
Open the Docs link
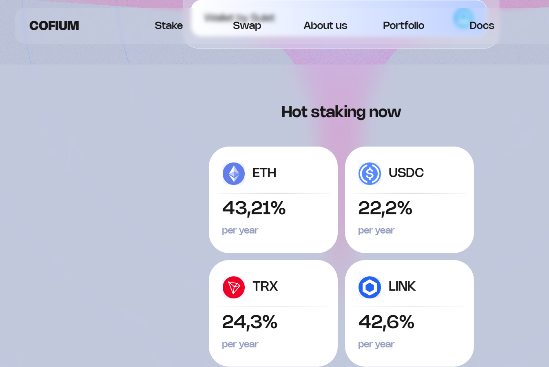482,25
